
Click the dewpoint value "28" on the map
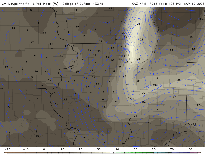(x=138, y=59)
